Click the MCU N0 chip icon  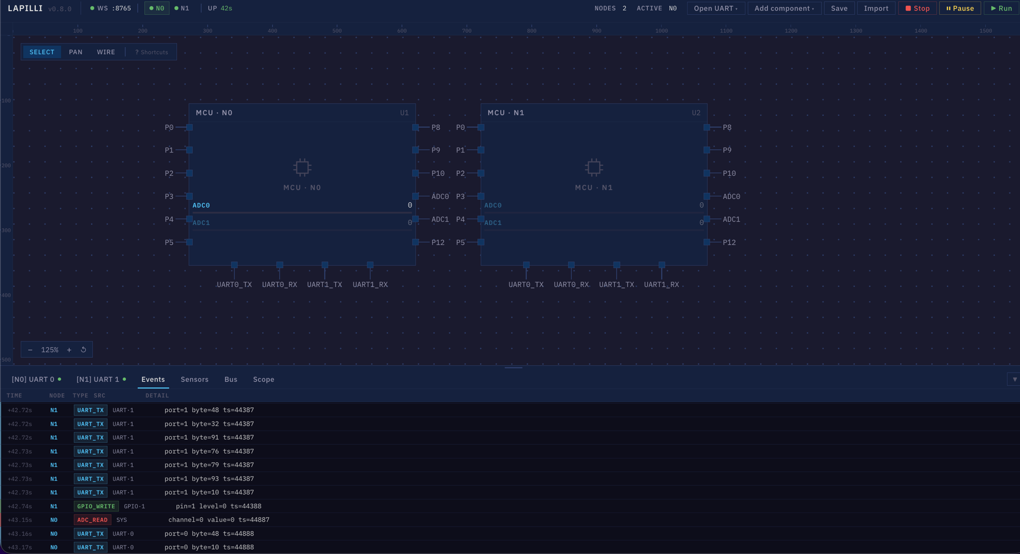coord(302,167)
